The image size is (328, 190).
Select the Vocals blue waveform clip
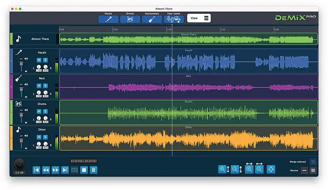(x=188, y=61)
